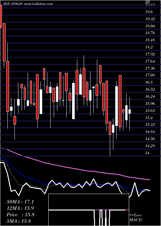Click the MACD histogram box
The width and height of the screenshot is (161, 226).
tap(89, 210)
